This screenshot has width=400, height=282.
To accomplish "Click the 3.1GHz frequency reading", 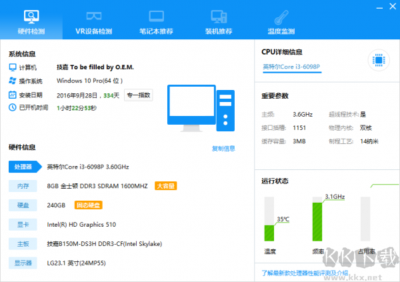I will (x=335, y=197).
